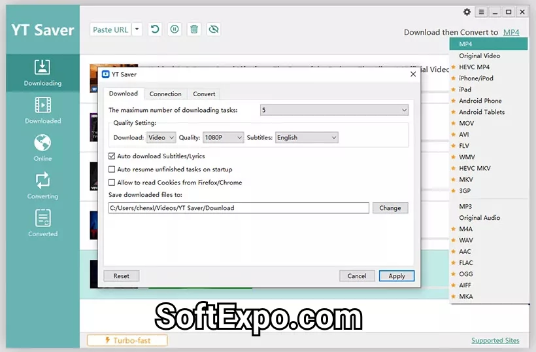Expand the Paste URL dropdown arrow

point(137,29)
